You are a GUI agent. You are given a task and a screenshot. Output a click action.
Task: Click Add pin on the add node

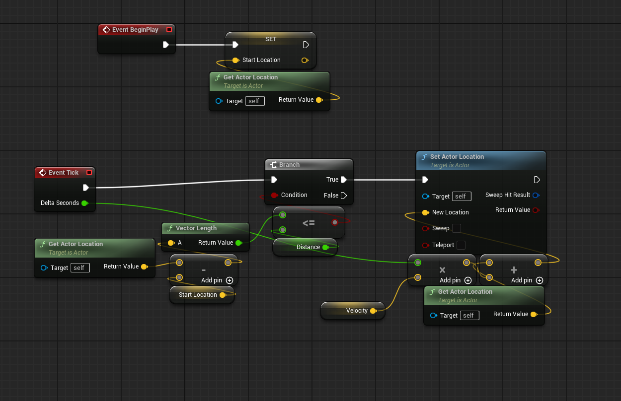(x=527, y=280)
